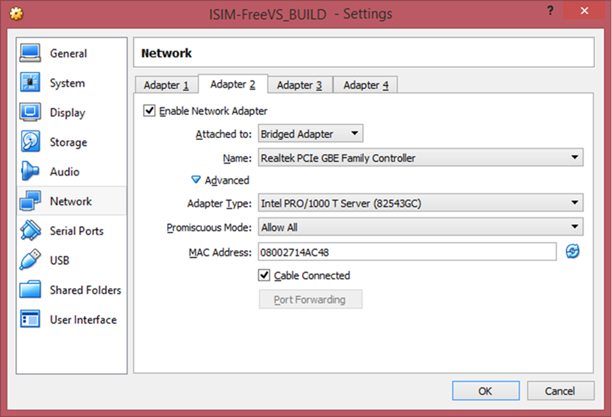Open the USB settings icon
The image size is (612, 417).
coord(31,260)
